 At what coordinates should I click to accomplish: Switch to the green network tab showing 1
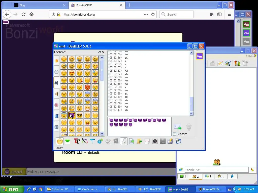183,176
